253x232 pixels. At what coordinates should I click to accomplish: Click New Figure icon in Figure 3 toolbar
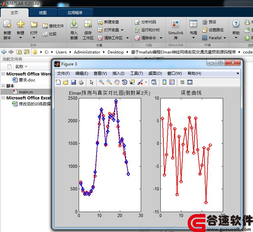[58, 82]
